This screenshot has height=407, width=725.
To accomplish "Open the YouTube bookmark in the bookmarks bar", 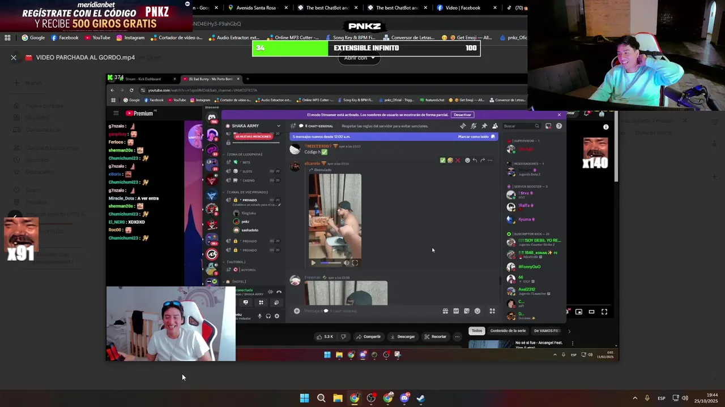I will pos(97,38).
